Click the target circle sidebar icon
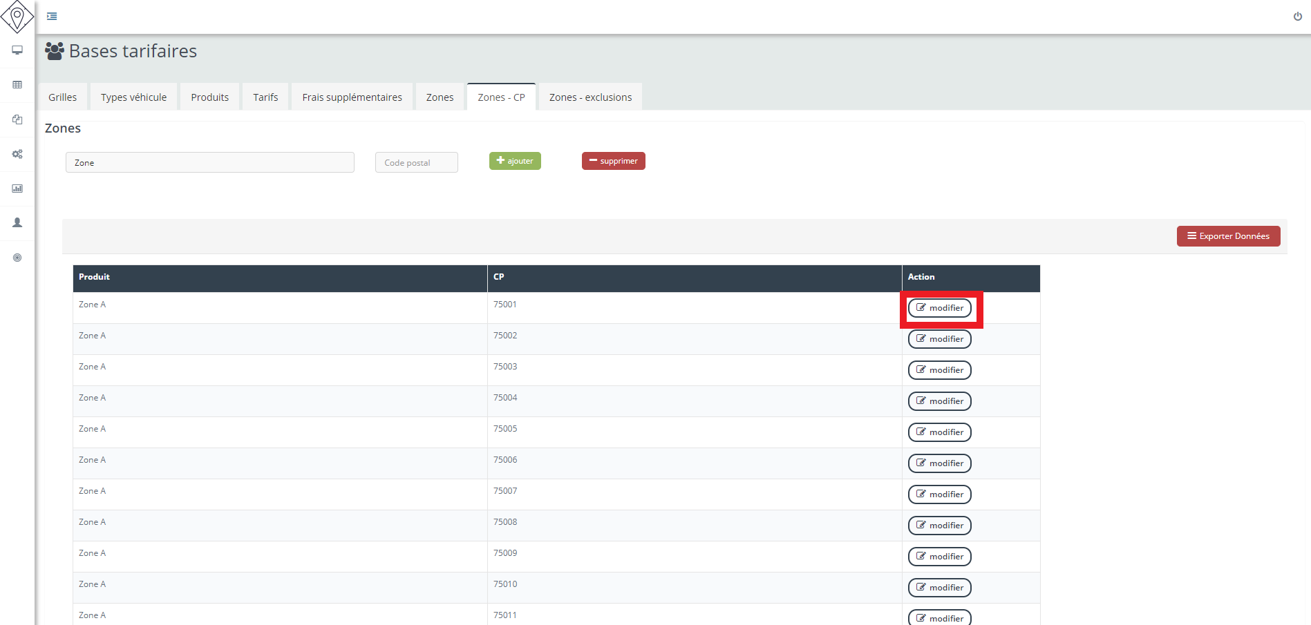Viewport: 1311px width, 625px height. pos(17,258)
